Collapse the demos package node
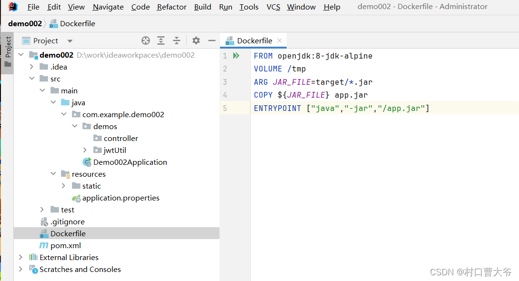 coord(74,126)
